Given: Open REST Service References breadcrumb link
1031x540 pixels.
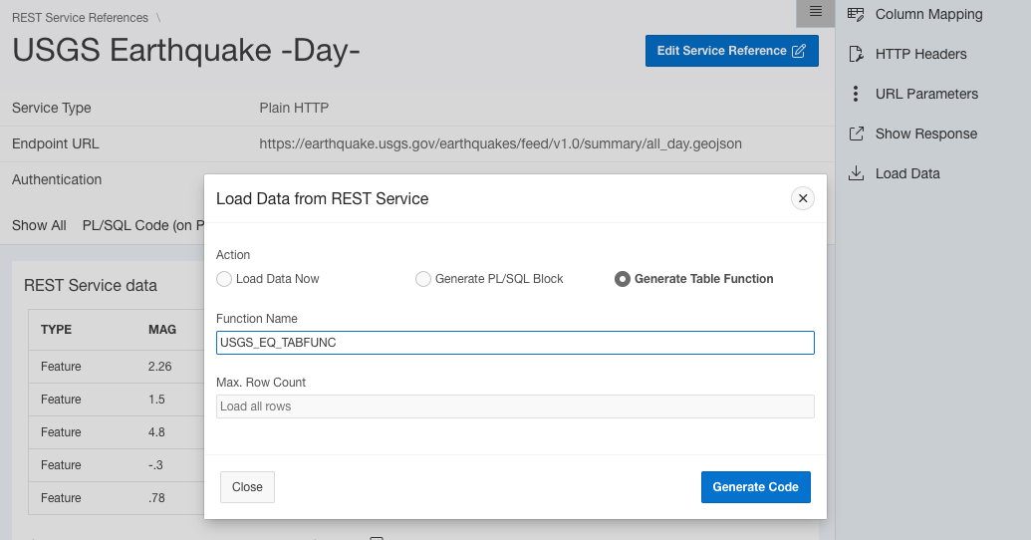Looking at the screenshot, I should 81,18.
